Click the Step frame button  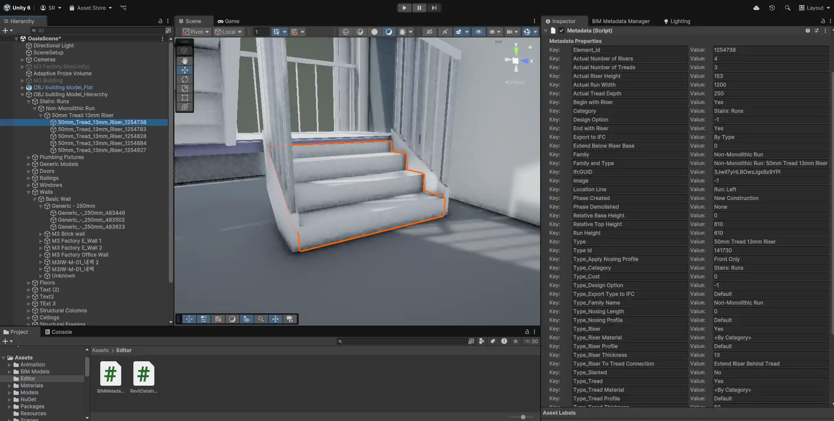(434, 8)
